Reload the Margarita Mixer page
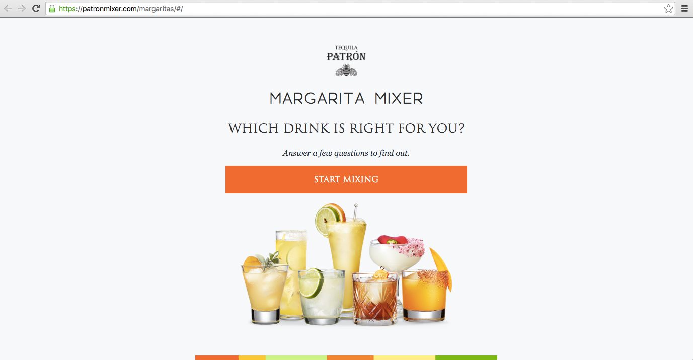This screenshot has width=693, height=360. tap(36, 8)
